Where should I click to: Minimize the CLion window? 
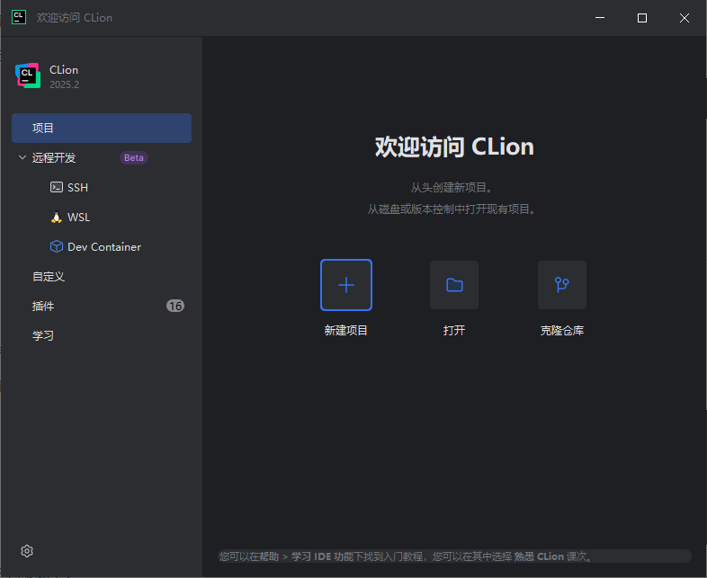click(x=600, y=18)
